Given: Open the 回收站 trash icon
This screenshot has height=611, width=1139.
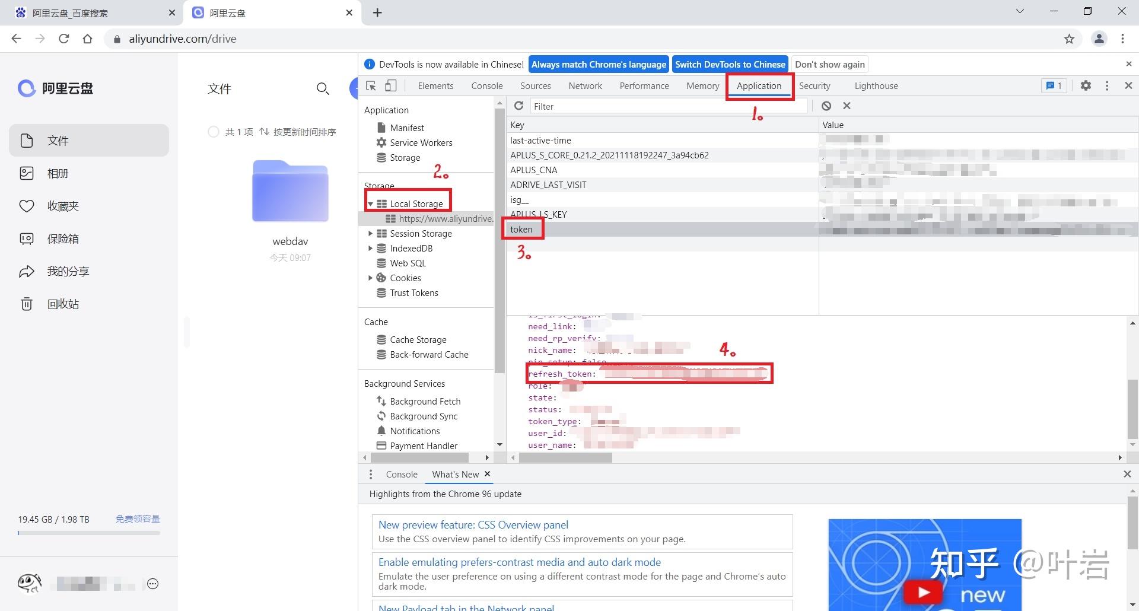Looking at the screenshot, I should pos(27,304).
